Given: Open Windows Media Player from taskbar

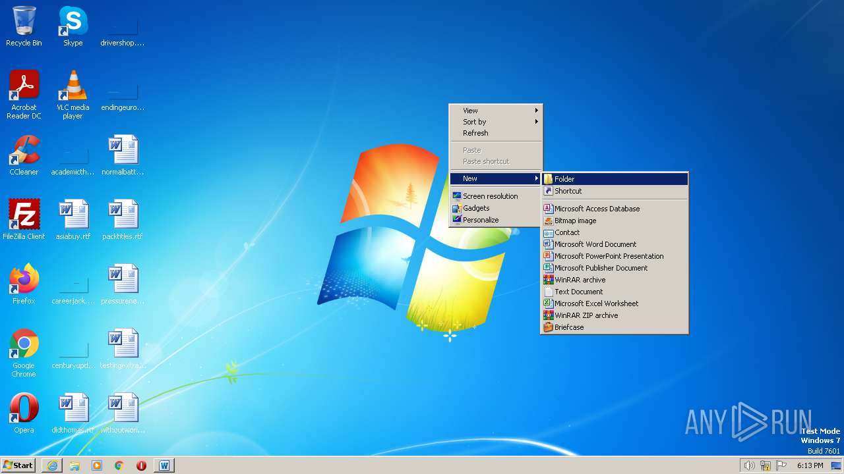Looking at the screenshot, I should tap(97, 465).
